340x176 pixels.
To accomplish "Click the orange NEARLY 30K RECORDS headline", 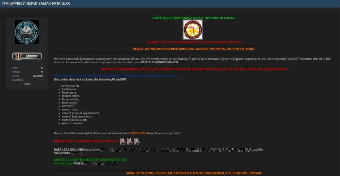I will coord(194,49).
